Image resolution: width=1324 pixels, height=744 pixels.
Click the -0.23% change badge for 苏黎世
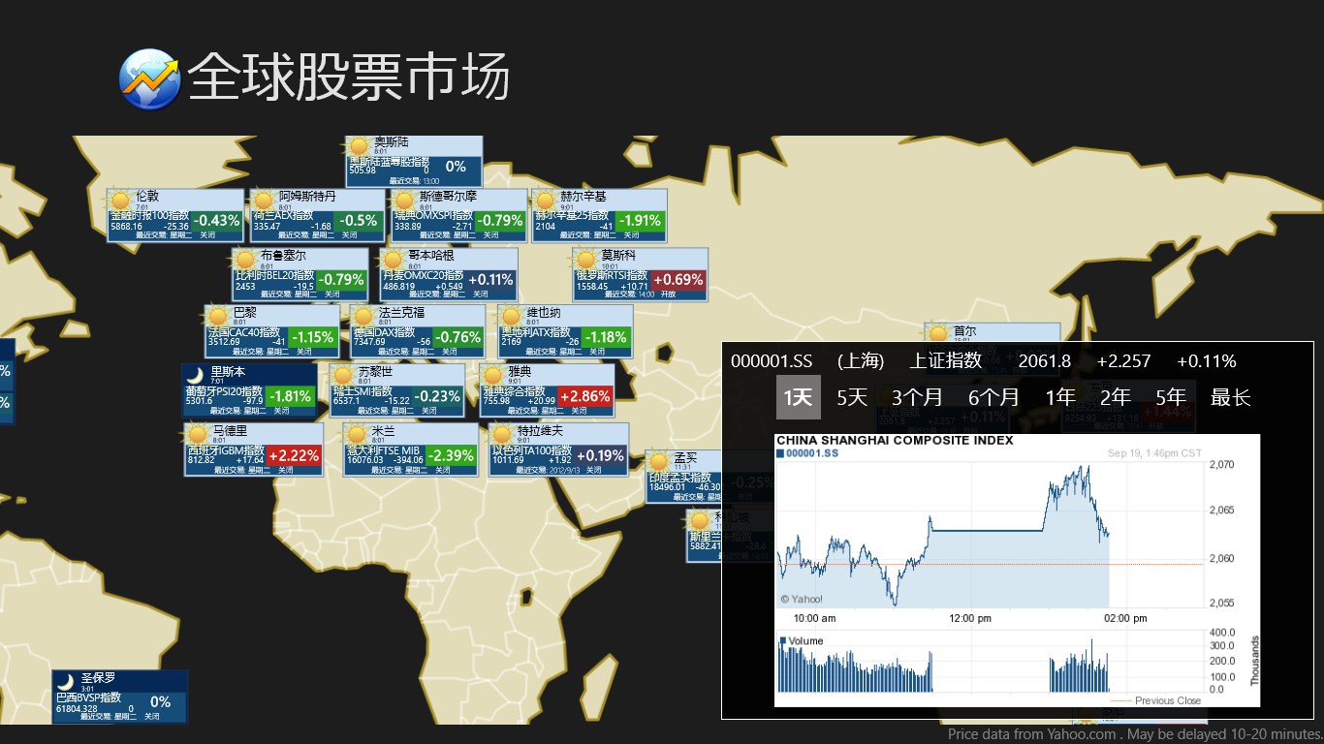pos(438,396)
